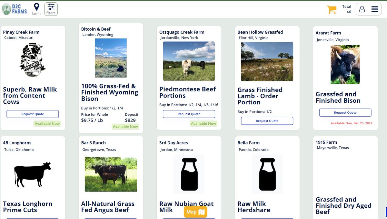Click the Bitcoin & Beef farm name
The height and width of the screenshot is (219, 387).
96,29
